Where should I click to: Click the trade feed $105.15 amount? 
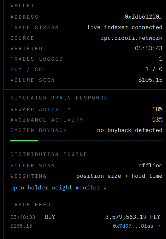pyautogui.click(x=21, y=226)
